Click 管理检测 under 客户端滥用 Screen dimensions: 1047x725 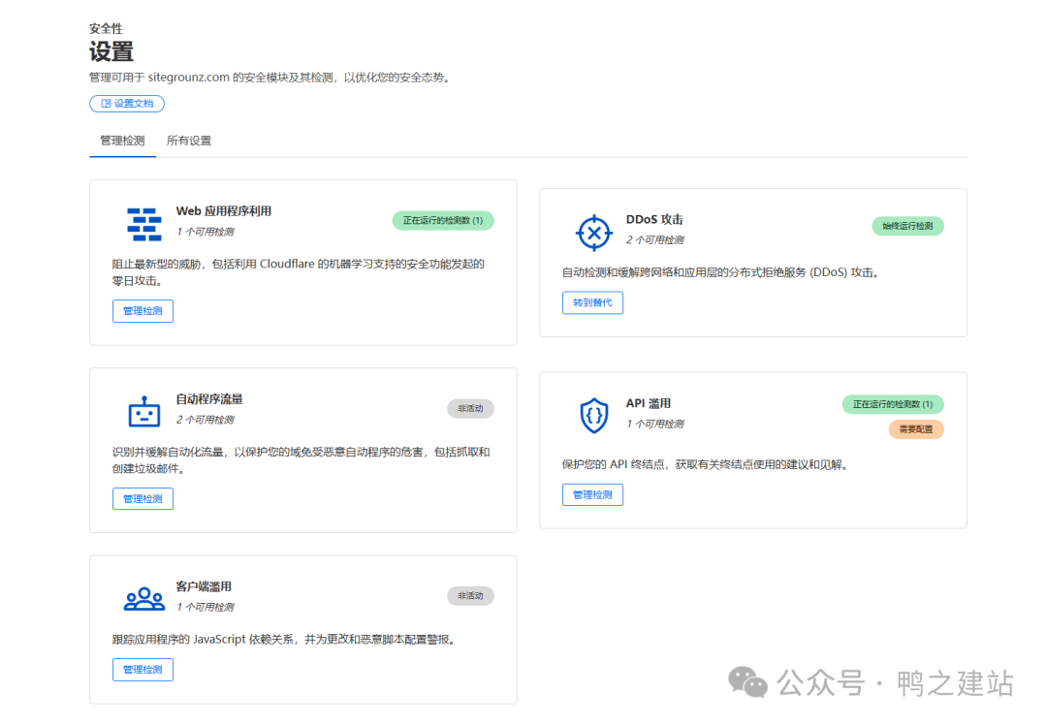click(x=143, y=669)
